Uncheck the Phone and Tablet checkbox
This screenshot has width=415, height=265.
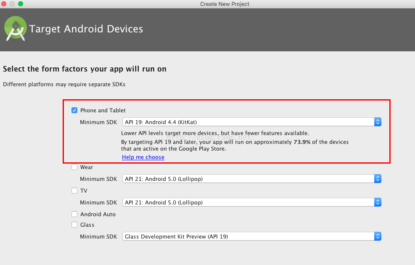pos(74,110)
